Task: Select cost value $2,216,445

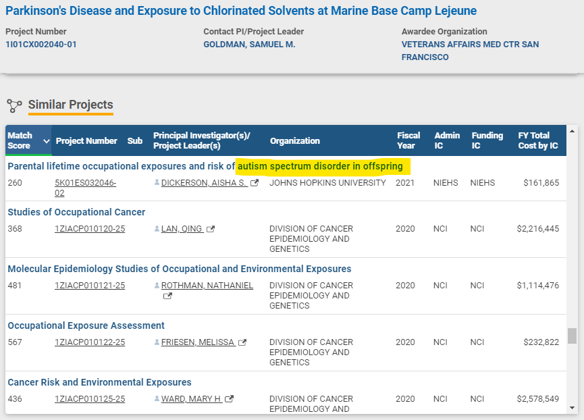Action: pyautogui.click(x=538, y=229)
